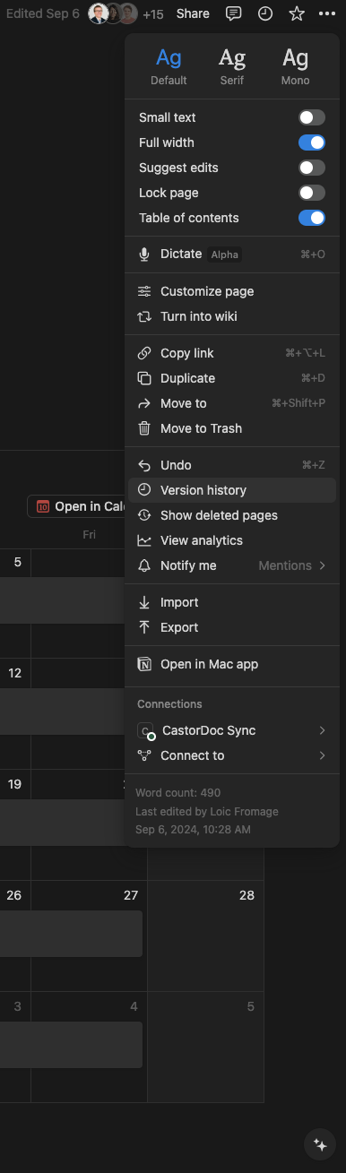This screenshot has height=1173, width=346.
Task: Enable the Small text toggle
Action: (312, 117)
